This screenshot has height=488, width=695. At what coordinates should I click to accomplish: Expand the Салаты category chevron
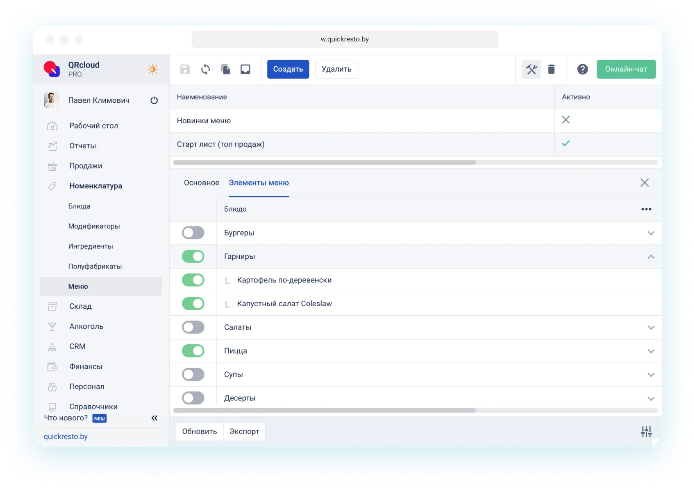point(651,328)
